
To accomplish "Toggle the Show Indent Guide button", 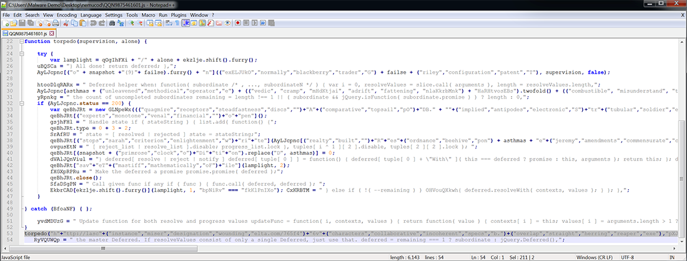I will point(185,22).
